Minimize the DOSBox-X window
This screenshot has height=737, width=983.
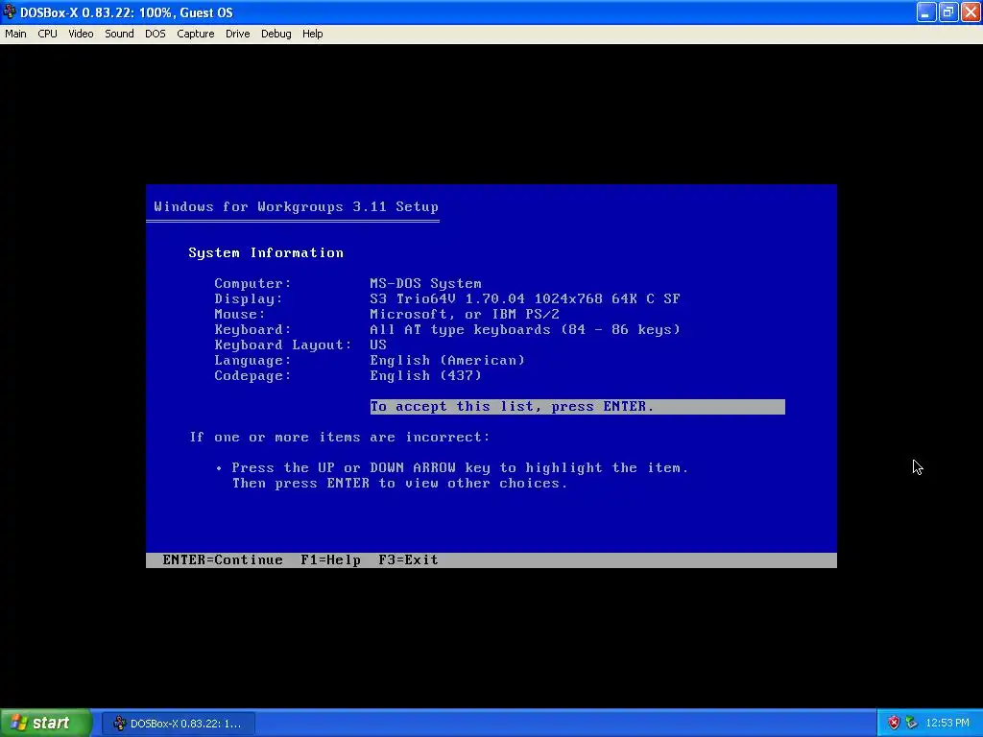(926, 12)
